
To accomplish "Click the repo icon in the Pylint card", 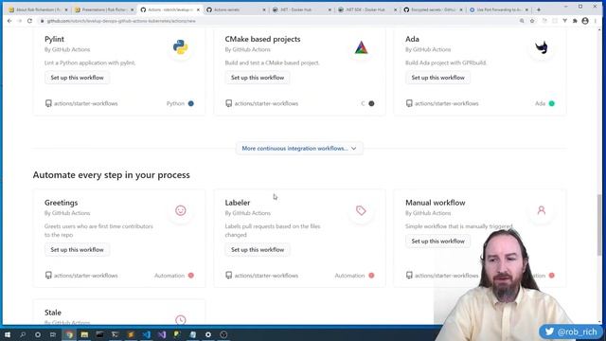I will (x=48, y=103).
